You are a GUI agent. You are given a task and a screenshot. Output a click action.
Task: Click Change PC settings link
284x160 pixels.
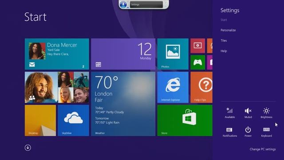click(263, 149)
